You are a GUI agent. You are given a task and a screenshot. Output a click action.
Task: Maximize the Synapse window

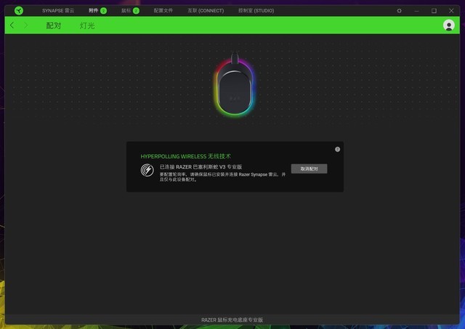pyautogui.click(x=434, y=11)
